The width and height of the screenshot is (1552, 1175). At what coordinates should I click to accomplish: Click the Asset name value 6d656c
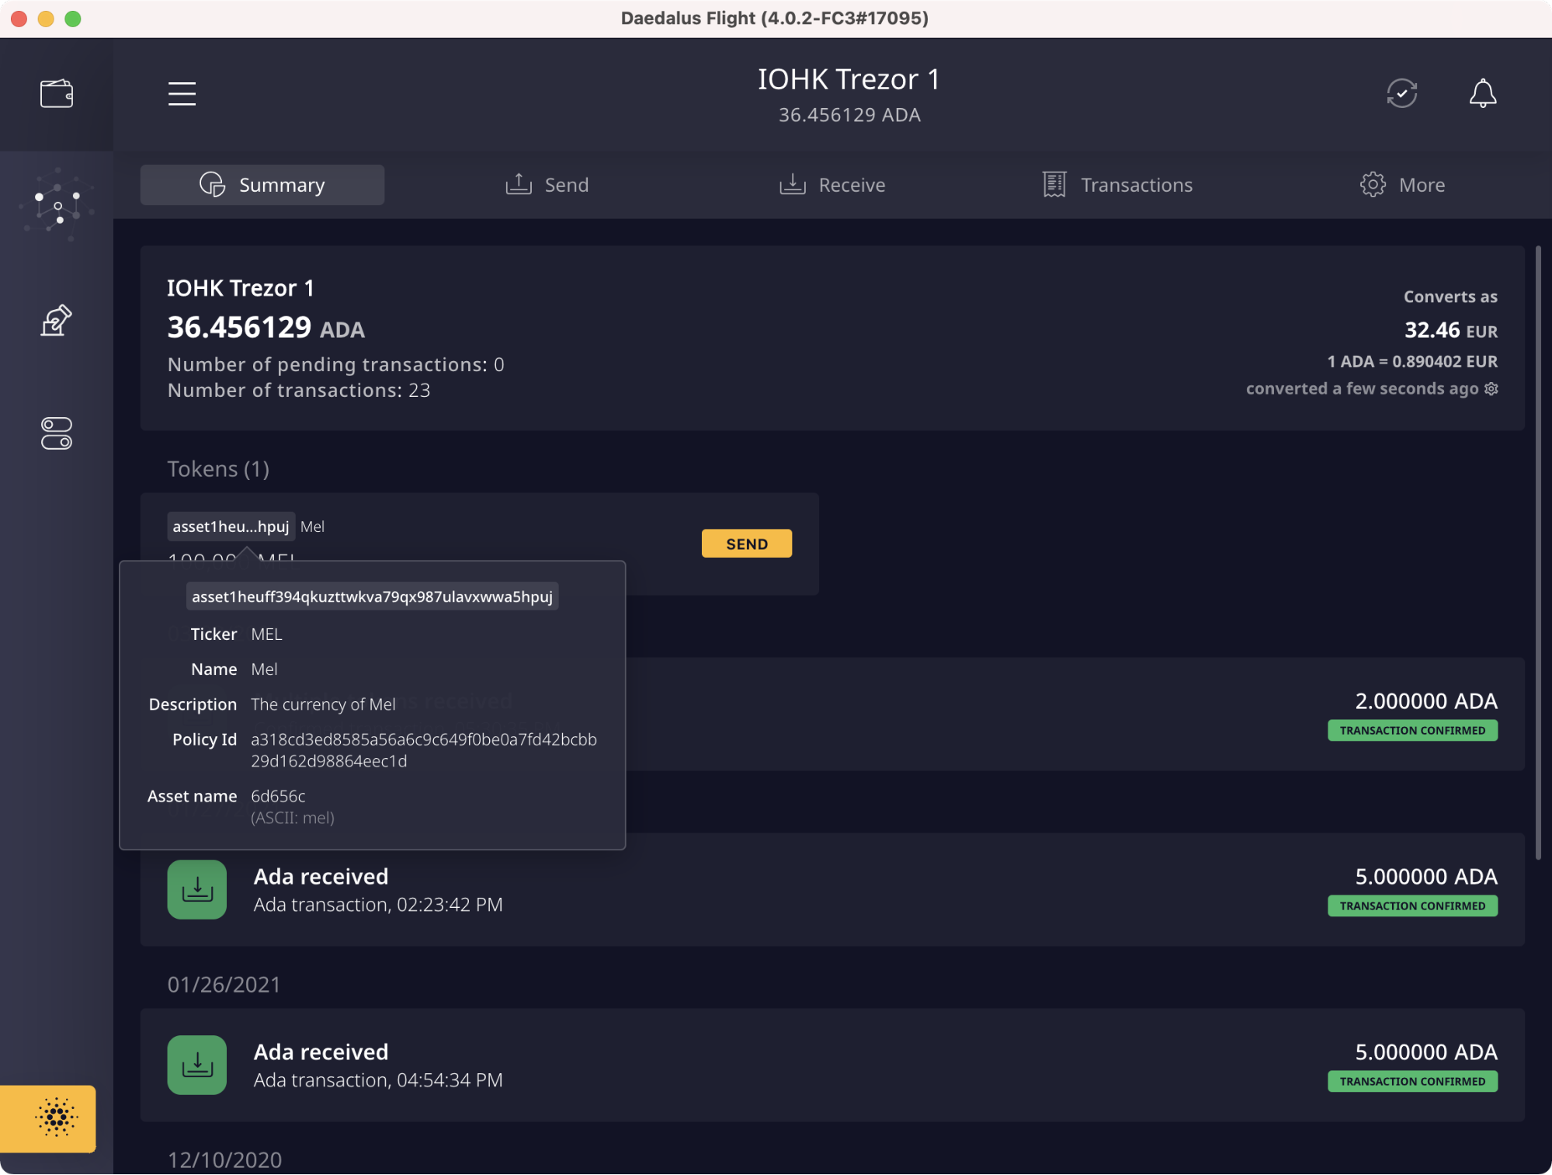tap(278, 796)
